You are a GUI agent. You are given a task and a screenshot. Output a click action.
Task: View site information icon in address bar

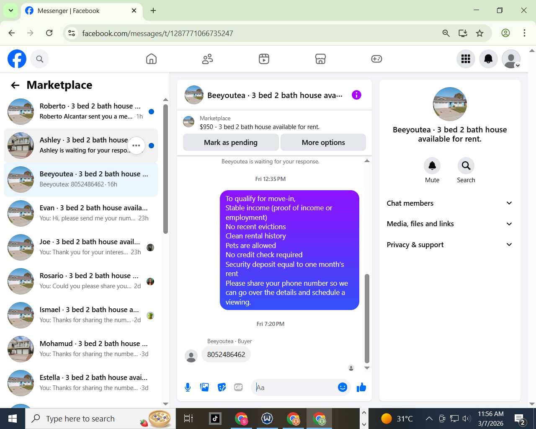(x=72, y=33)
